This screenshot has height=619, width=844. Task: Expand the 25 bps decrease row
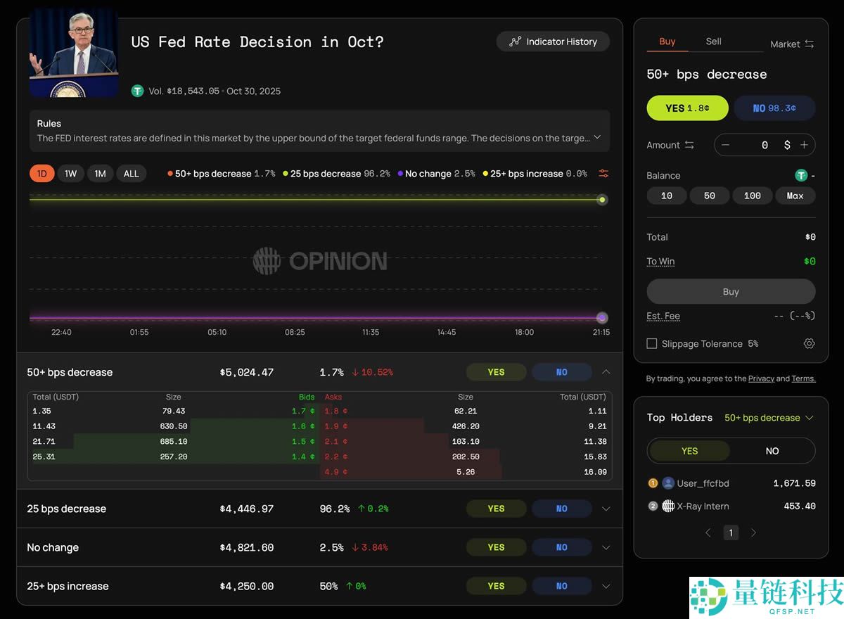(606, 509)
